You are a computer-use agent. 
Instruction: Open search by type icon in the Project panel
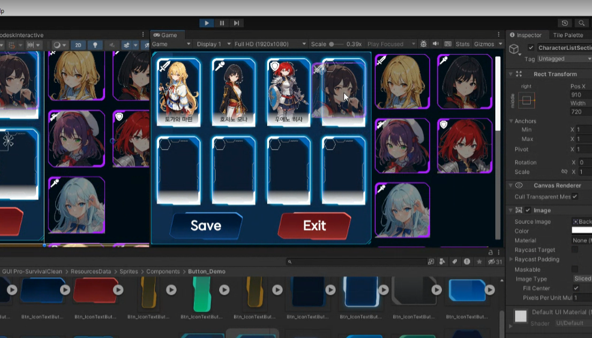pyautogui.click(x=442, y=261)
